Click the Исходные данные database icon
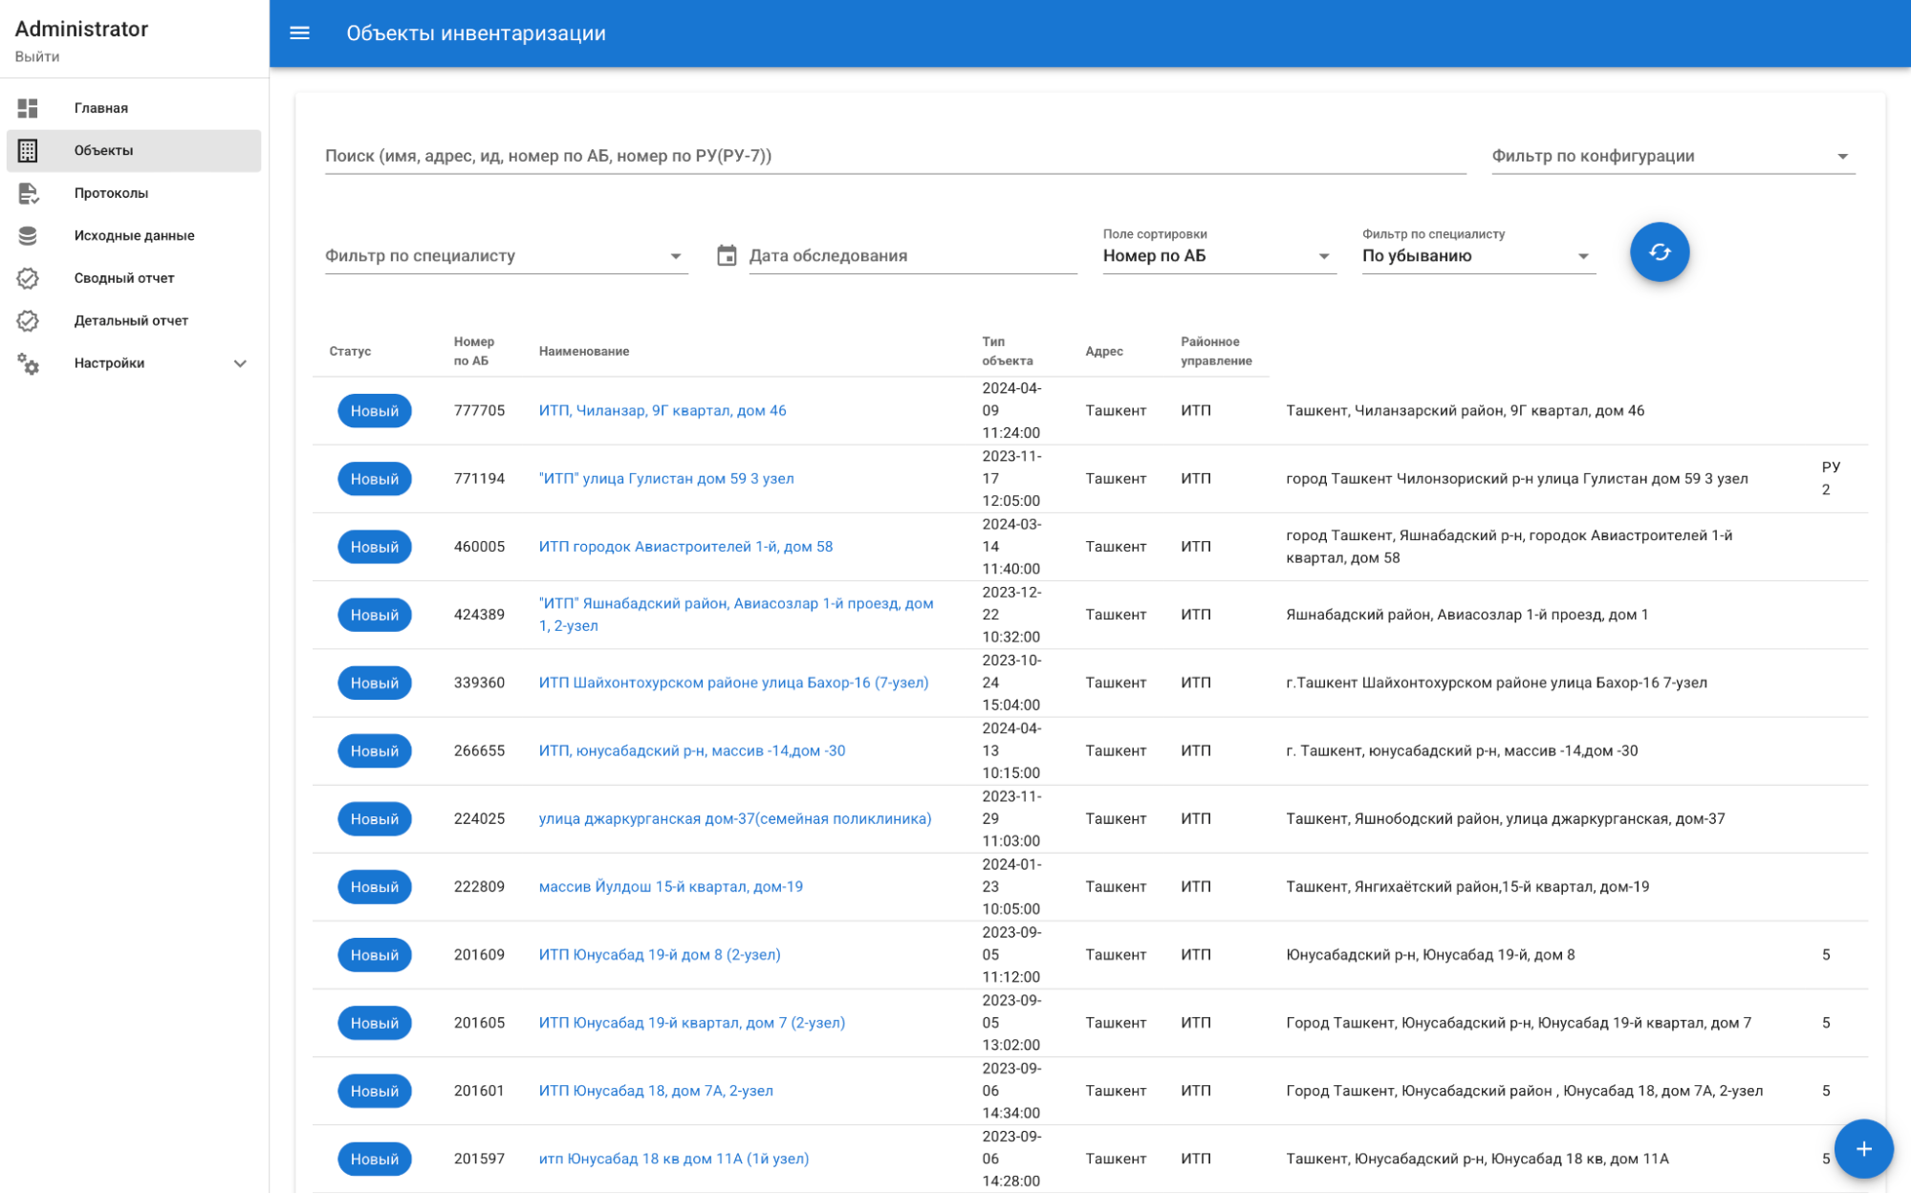 pyautogui.click(x=28, y=235)
